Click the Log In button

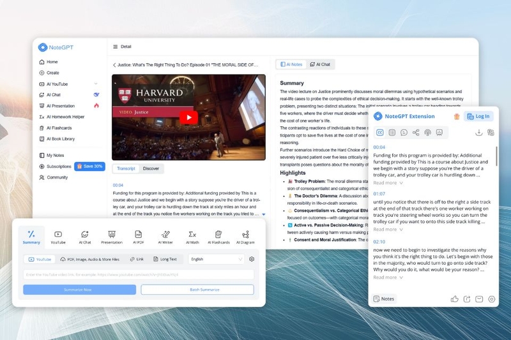click(x=478, y=117)
